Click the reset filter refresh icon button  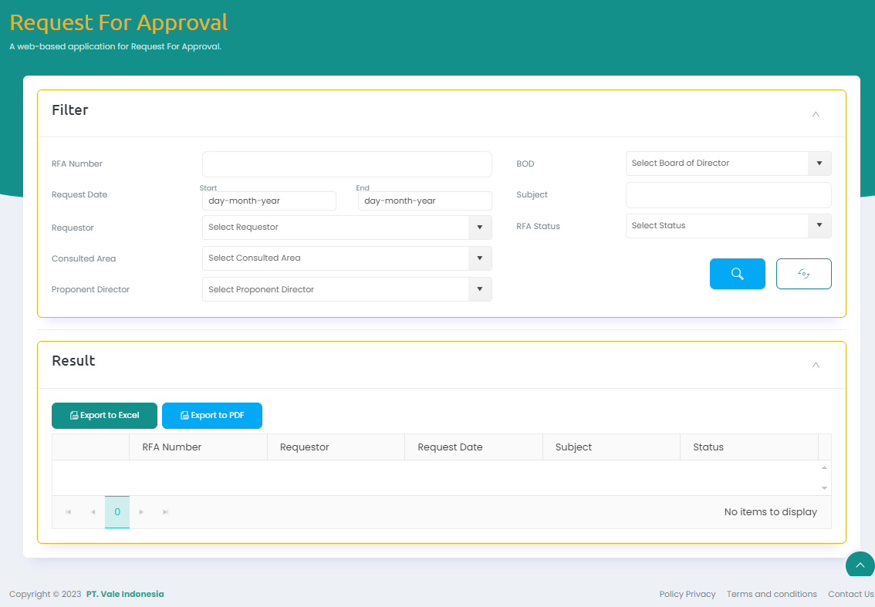[803, 274]
